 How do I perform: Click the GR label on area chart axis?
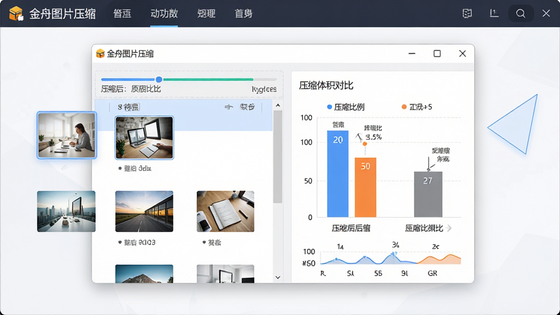click(432, 273)
